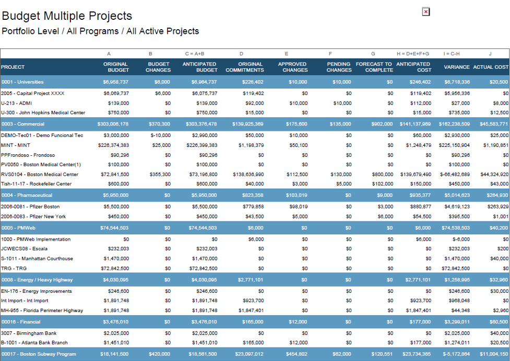This screenshot has width=510, height=361.
Task: Select MH-955 - Florida Perimeter Highway project
Action: (x=42, y=310)
